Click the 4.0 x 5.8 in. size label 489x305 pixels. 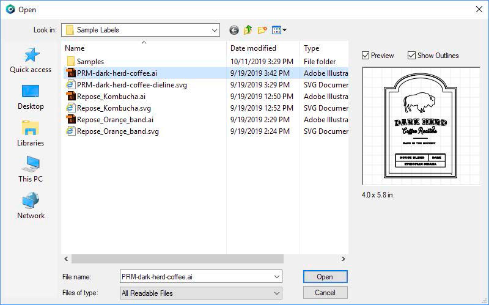click(378, 195)
